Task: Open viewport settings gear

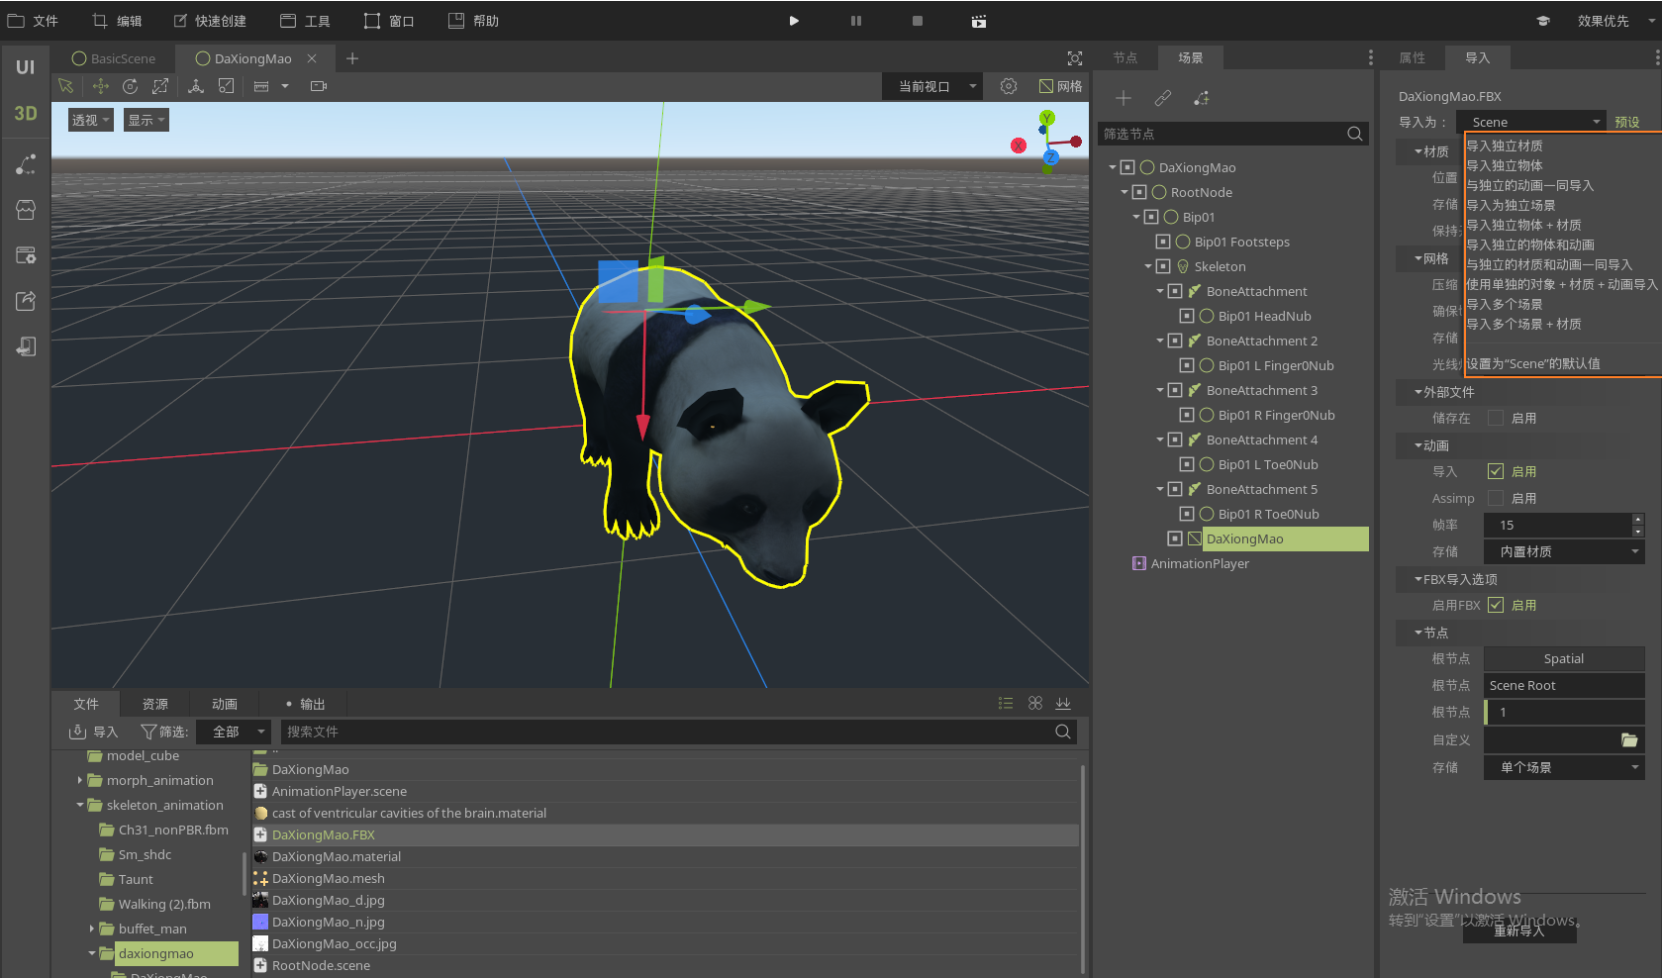Action: coord(1009,86)
